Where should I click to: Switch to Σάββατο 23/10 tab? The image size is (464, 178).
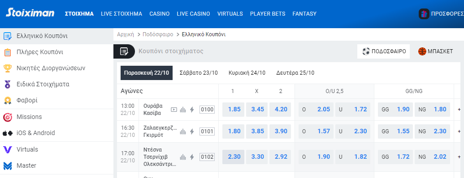[199, 73]
